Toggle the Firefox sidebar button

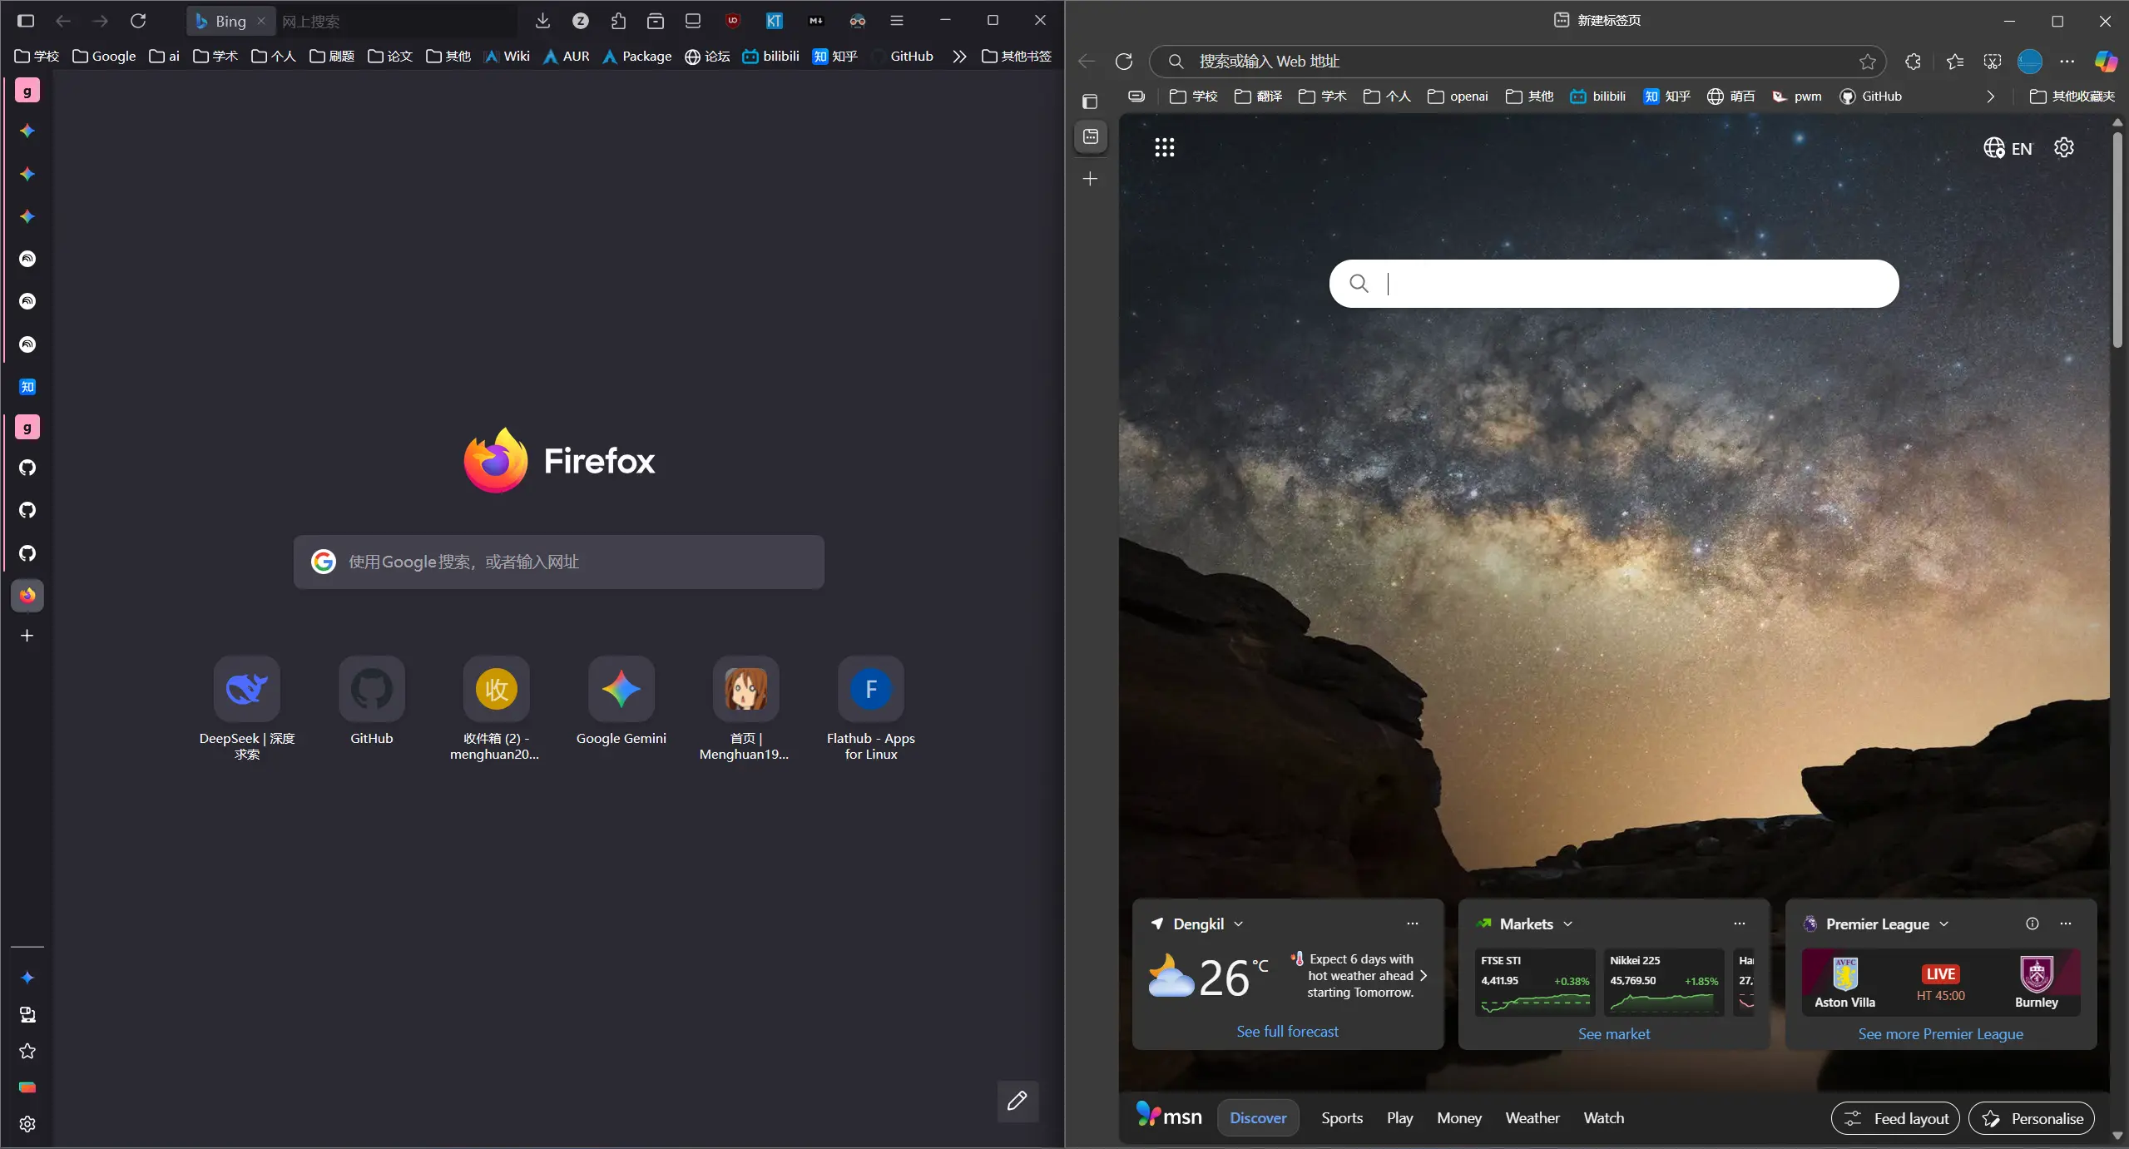pos(26,21)
